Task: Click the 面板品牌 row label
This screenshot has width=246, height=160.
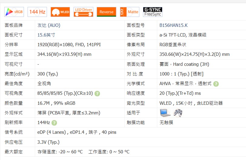Action: coord(14,25)
